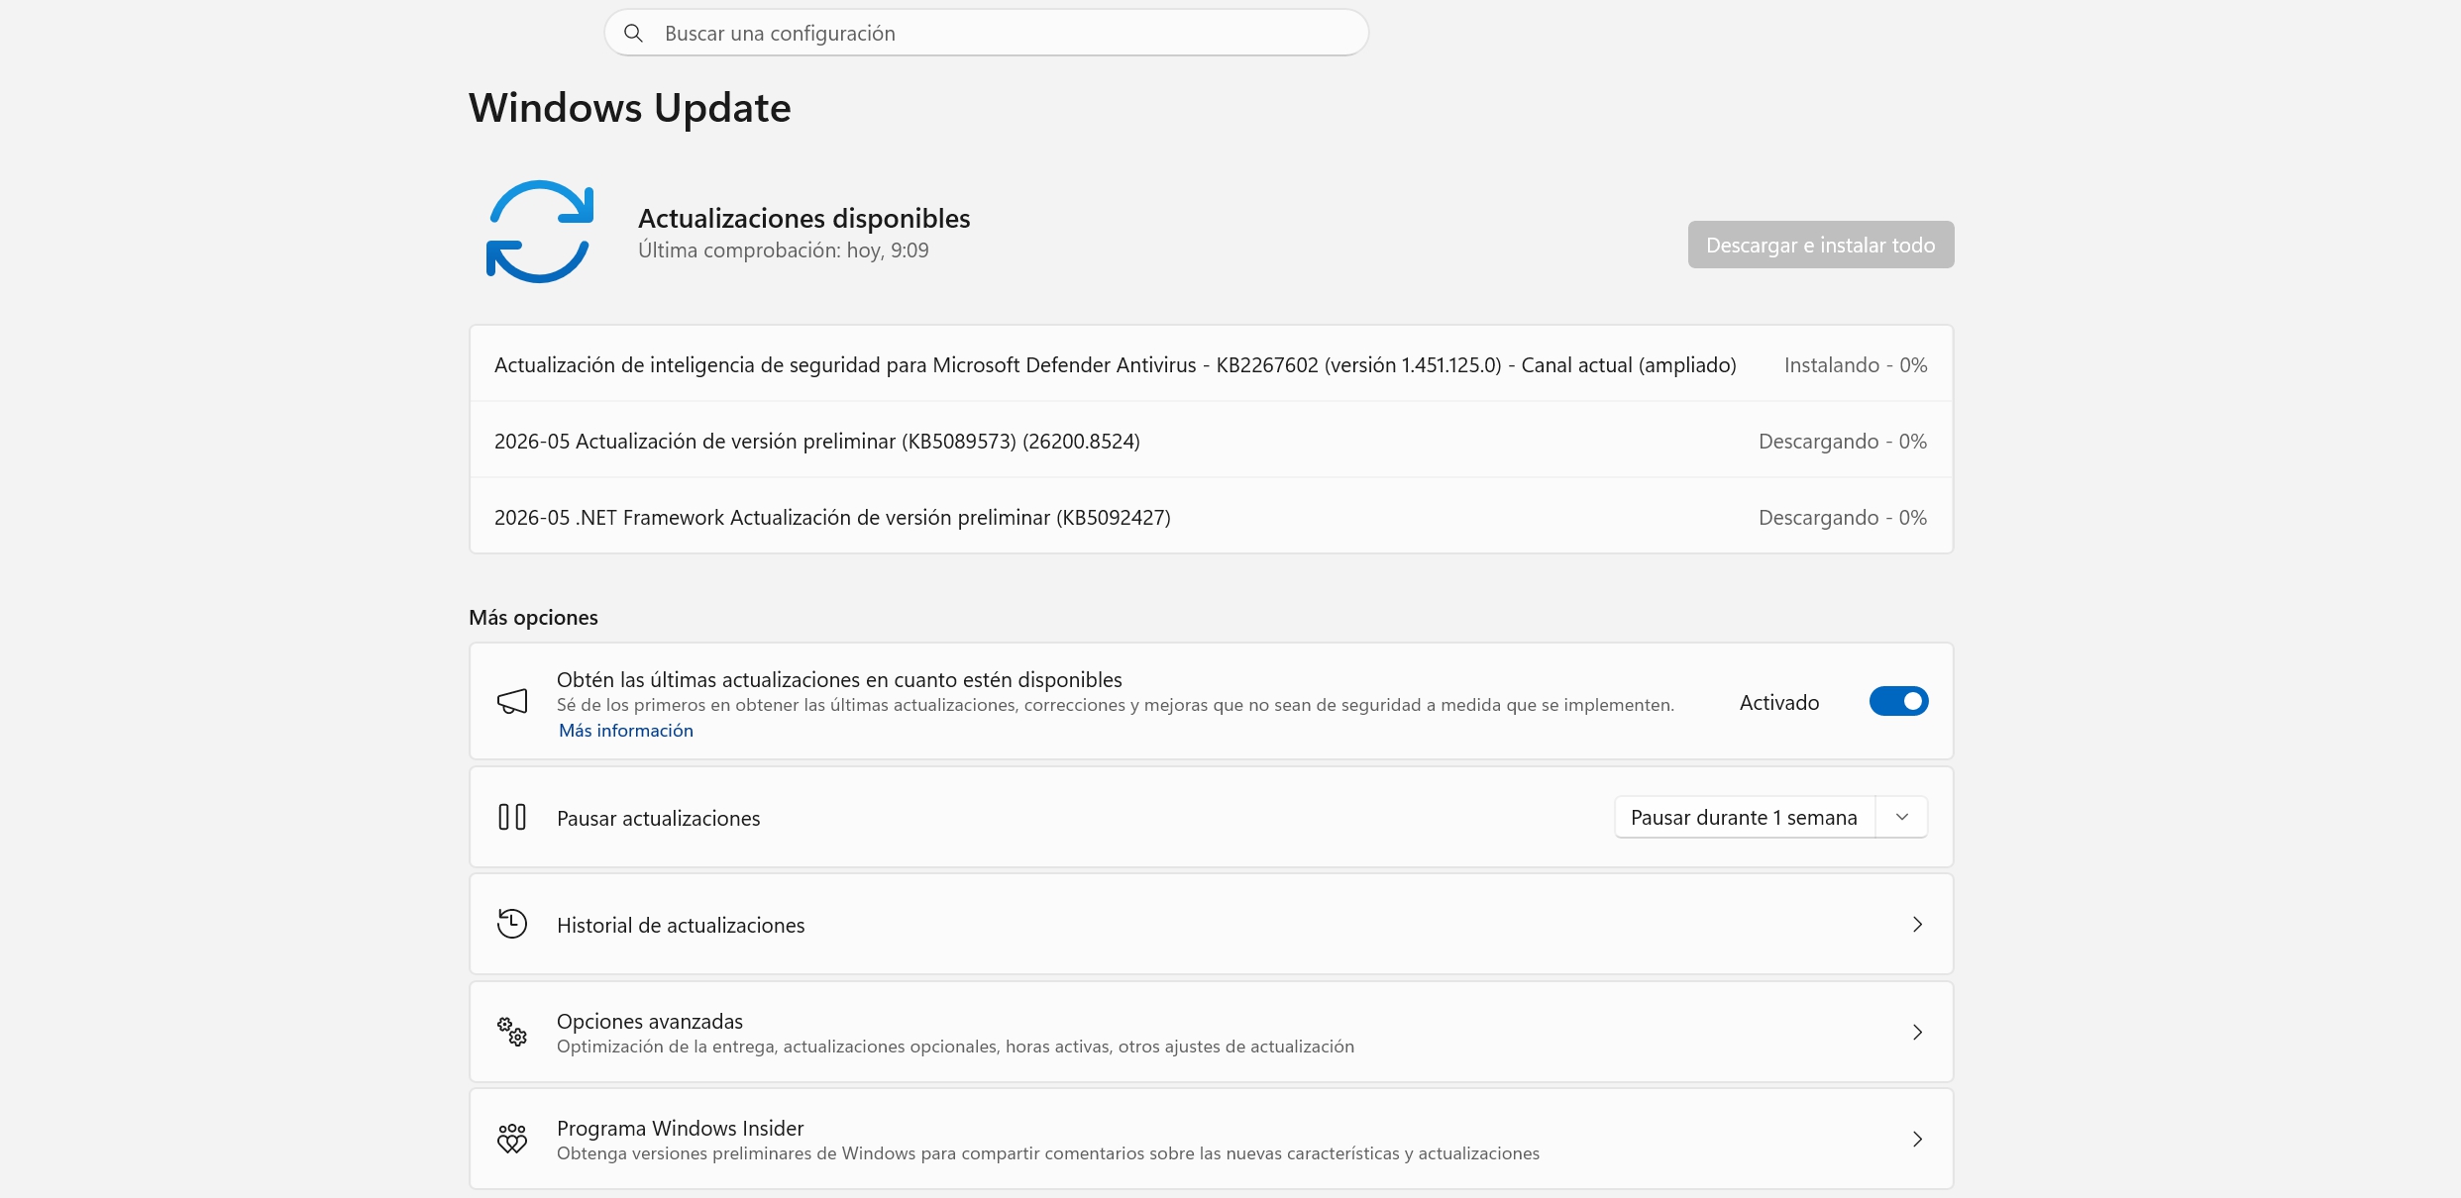Image resolution: width=2461 pixels, height=1198 pixels.
Task: Click the megaphone icon for latest updates
Action: click(x=512, y=702)
